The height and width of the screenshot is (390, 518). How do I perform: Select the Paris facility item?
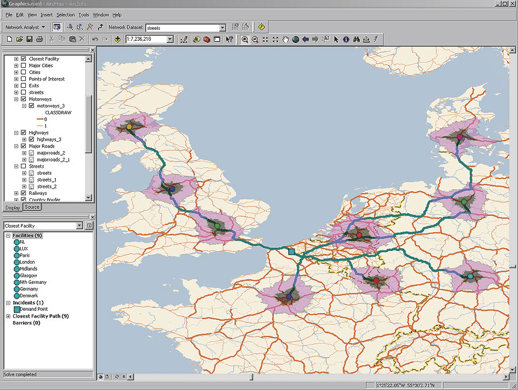point(25,255)
